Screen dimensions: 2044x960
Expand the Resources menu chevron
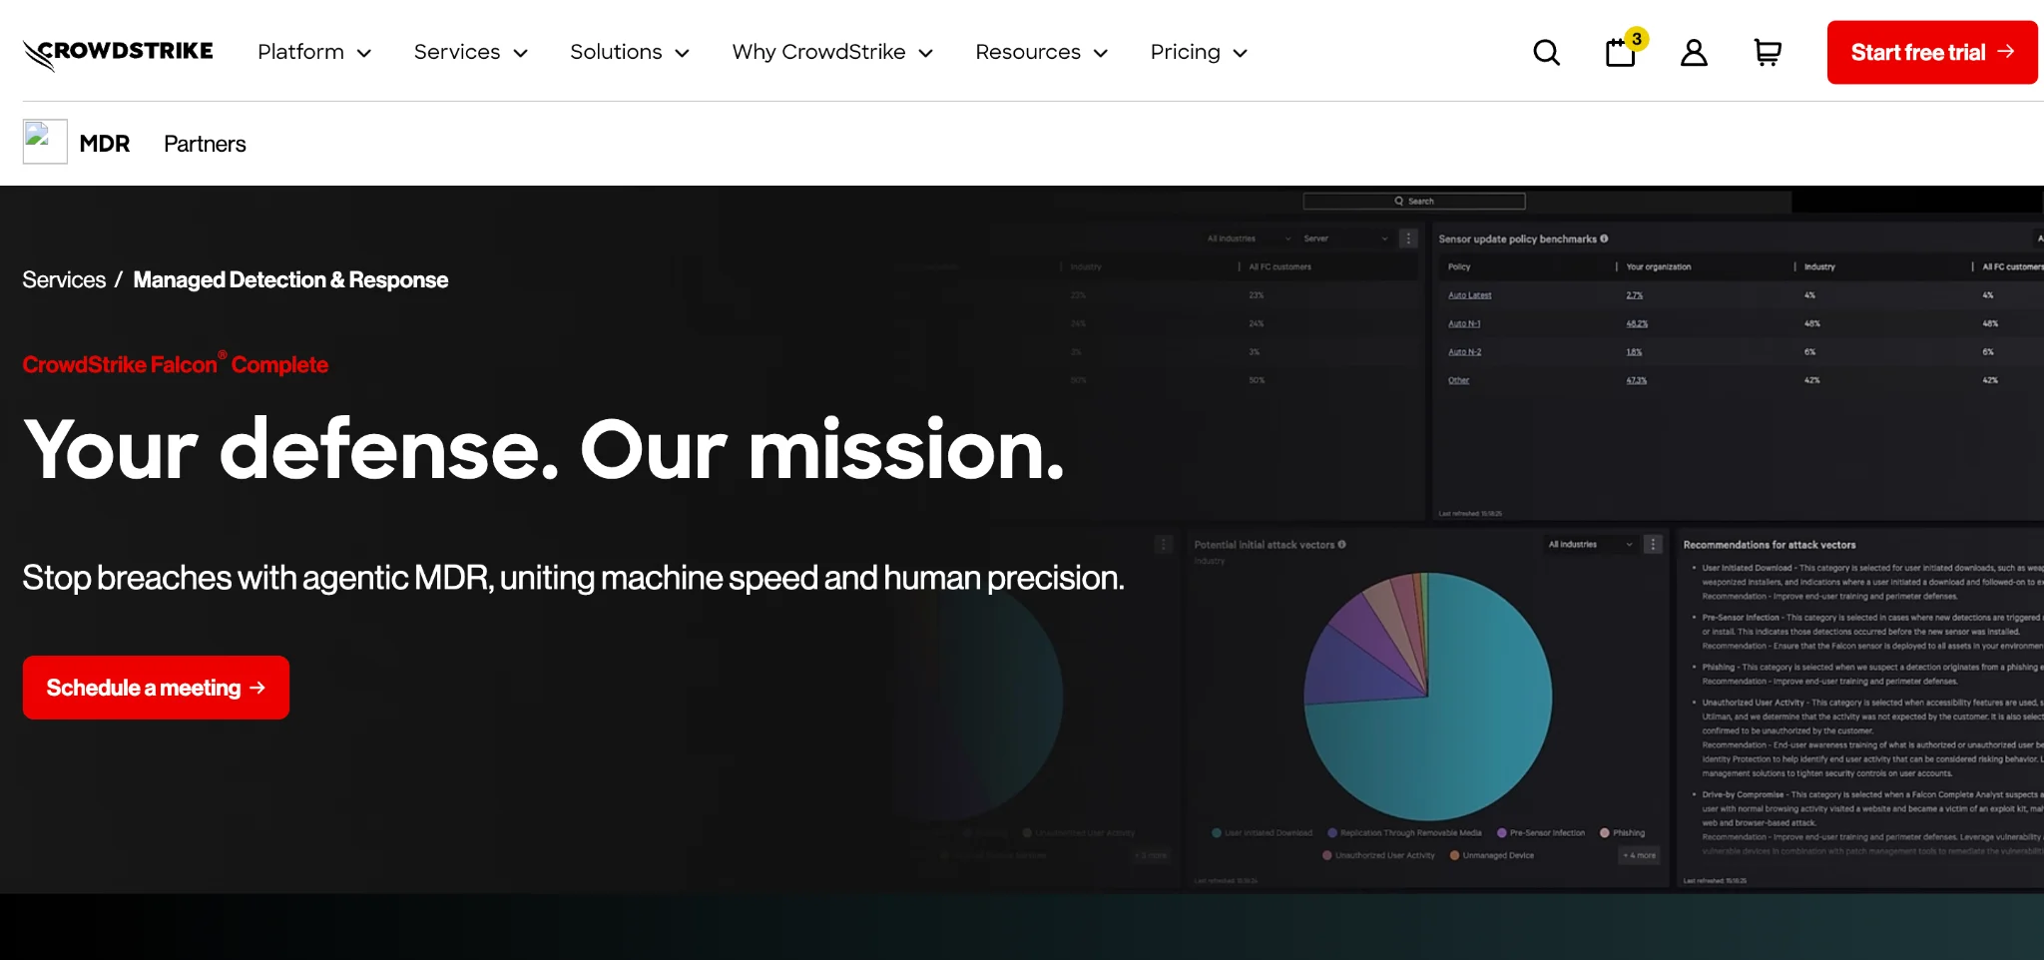1101,54
